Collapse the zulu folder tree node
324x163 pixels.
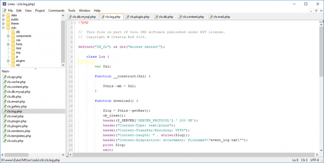tap(3, 28)
